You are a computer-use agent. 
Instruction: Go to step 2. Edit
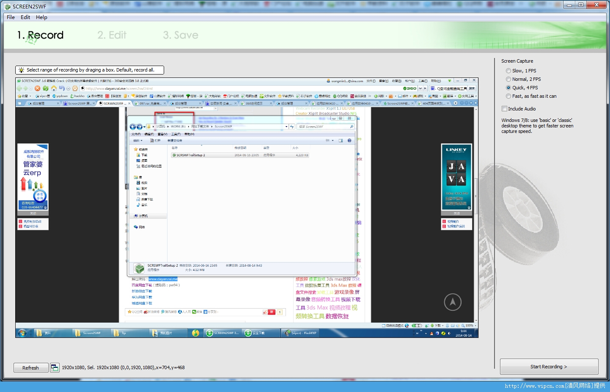112,35
